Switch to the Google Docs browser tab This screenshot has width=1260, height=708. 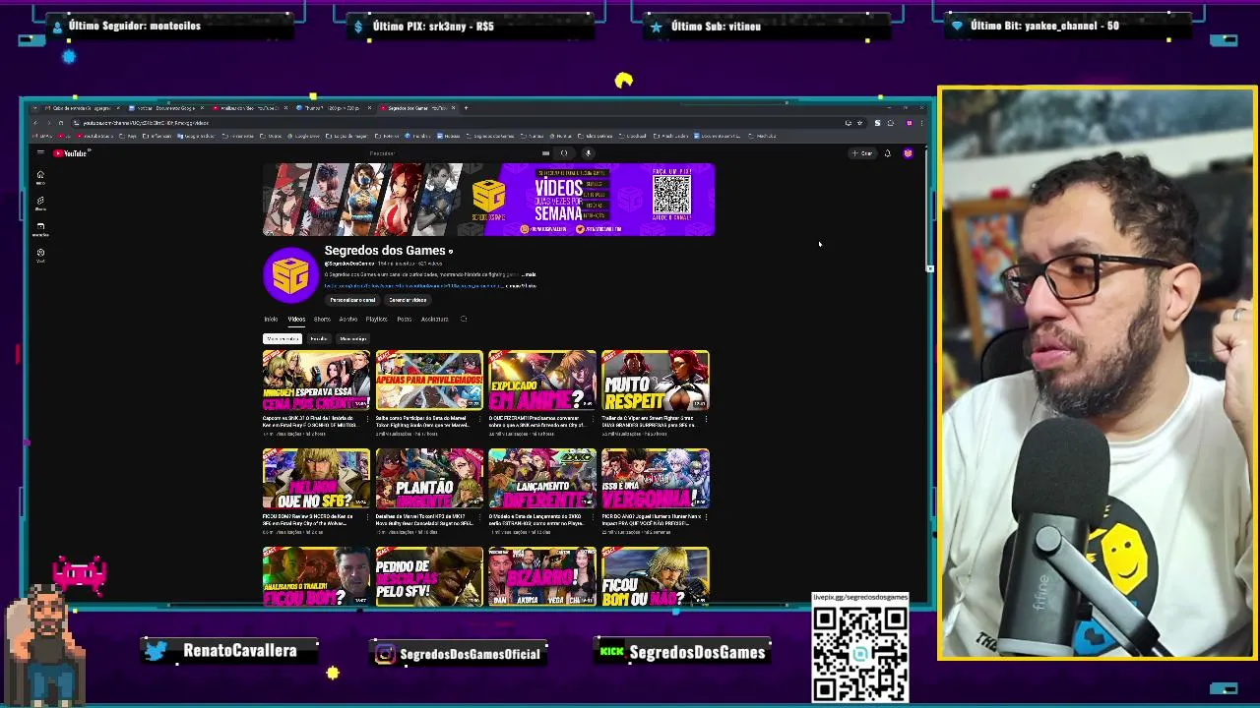tap(164, 108)
